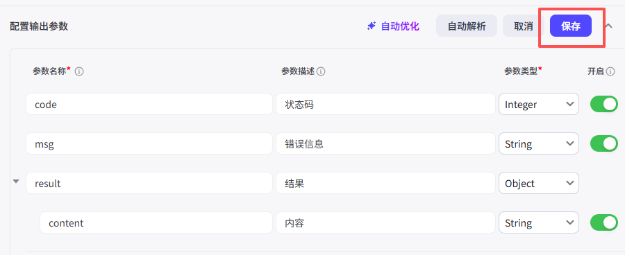Open the Integer type dropdown for code
Image resolution: width=625 pixels, height=255 pixels.
[538, 104]
